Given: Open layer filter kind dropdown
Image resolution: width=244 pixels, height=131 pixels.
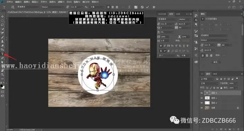Looking at the screenshot, I should tap(207, 79).
